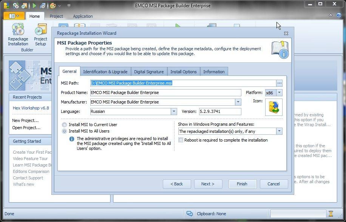
Task: Click the Language field showing Russian
Action: tap(130, 111)
